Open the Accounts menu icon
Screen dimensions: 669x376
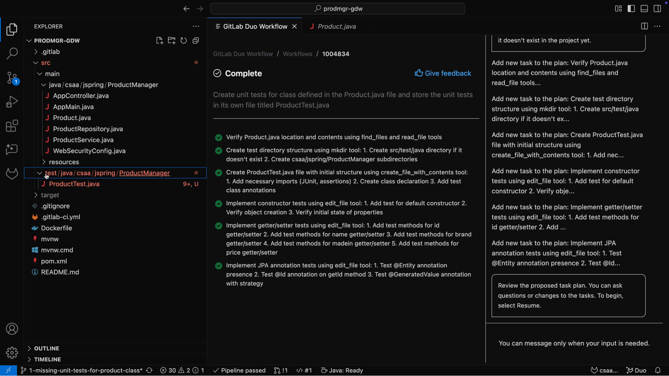coord(12,329)
